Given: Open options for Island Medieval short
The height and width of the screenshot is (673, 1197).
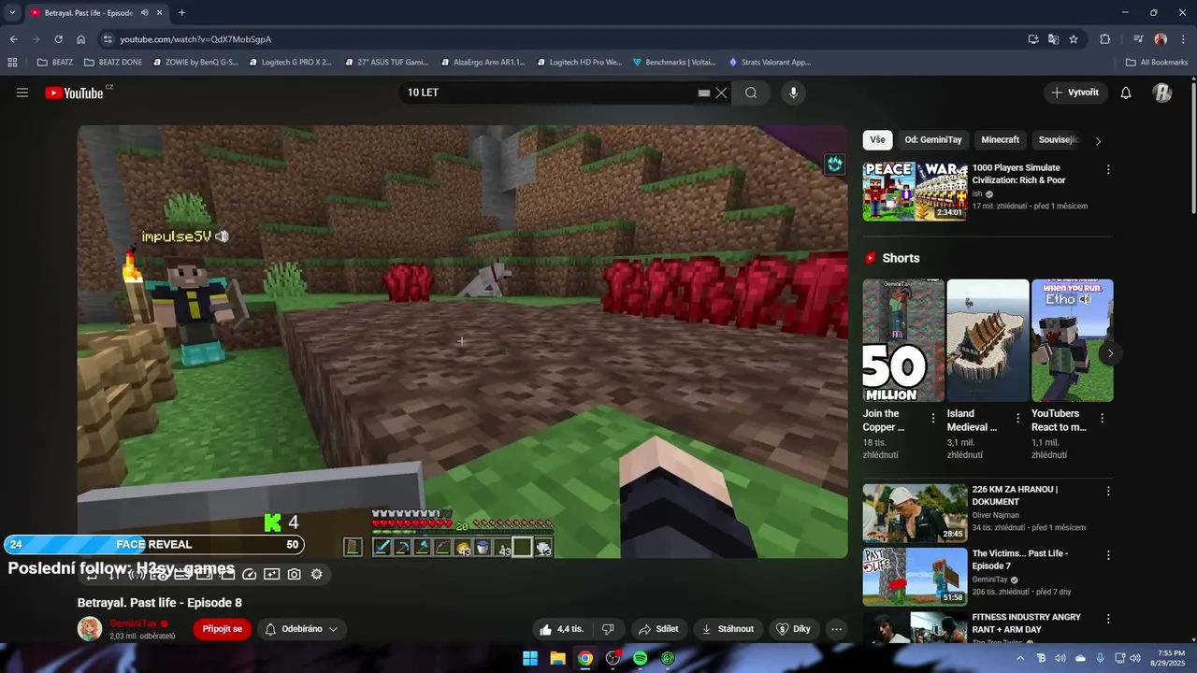Looking at the screenshot, I should tap(1017, 419).
